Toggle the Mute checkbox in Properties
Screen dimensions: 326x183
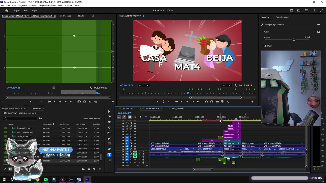click(265, 46)
